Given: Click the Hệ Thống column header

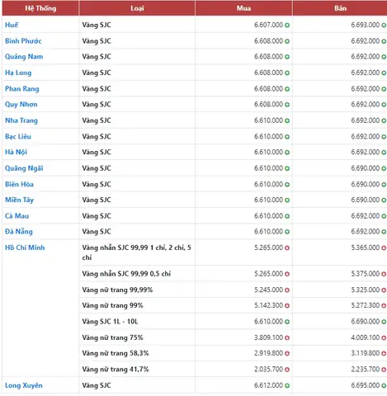Looking at the screenshot, I should (x=40, y=8).
